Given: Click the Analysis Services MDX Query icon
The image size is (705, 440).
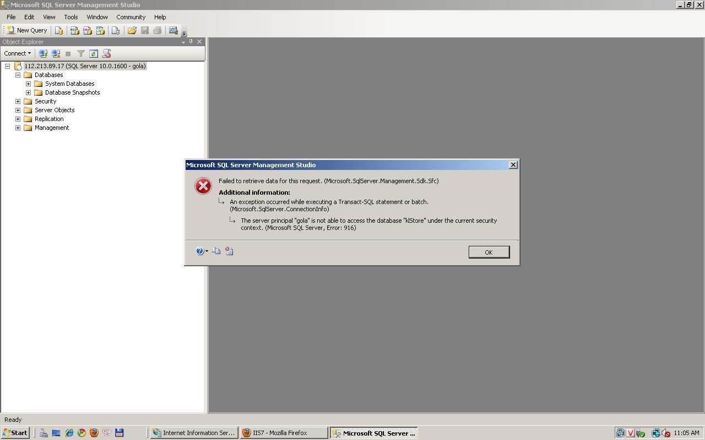Looking at the screenshot, I should pyautogui.click(x=74, y=30).
